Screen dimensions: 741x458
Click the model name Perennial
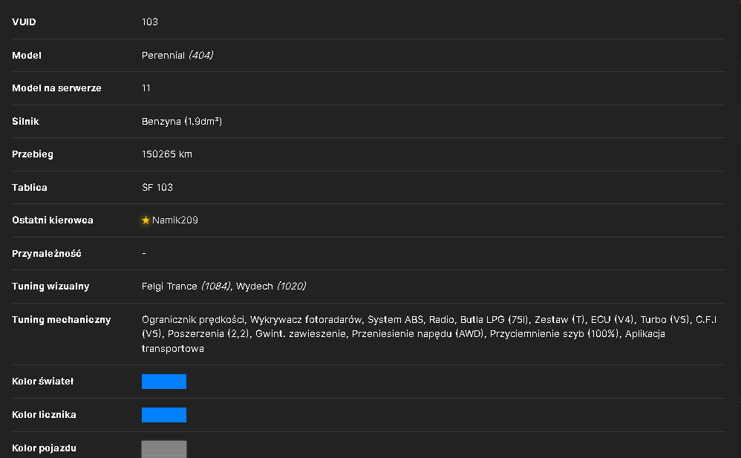coord(163,55)
